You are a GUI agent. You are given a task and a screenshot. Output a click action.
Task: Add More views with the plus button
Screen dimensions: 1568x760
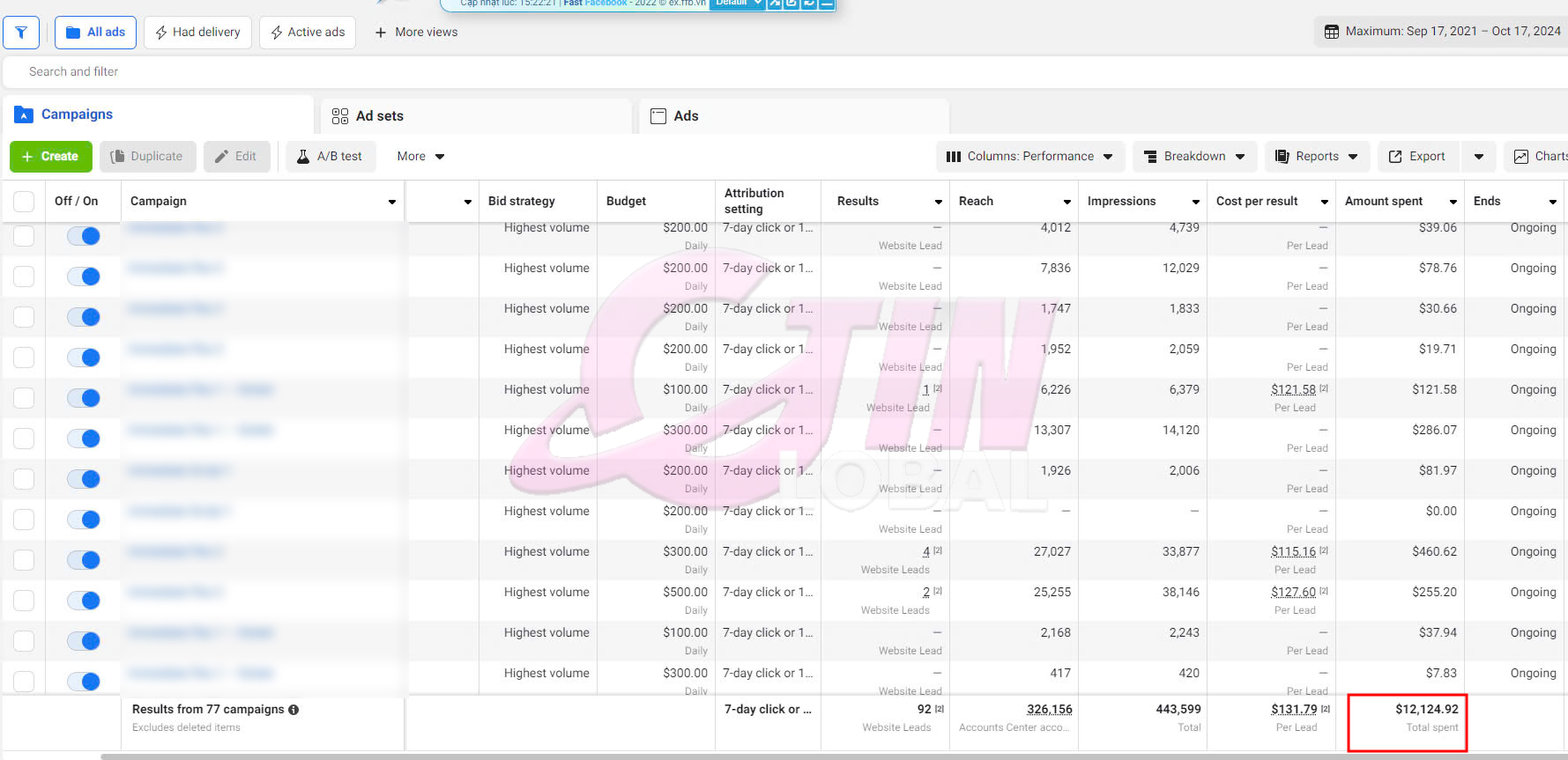(x=416, y=33)
